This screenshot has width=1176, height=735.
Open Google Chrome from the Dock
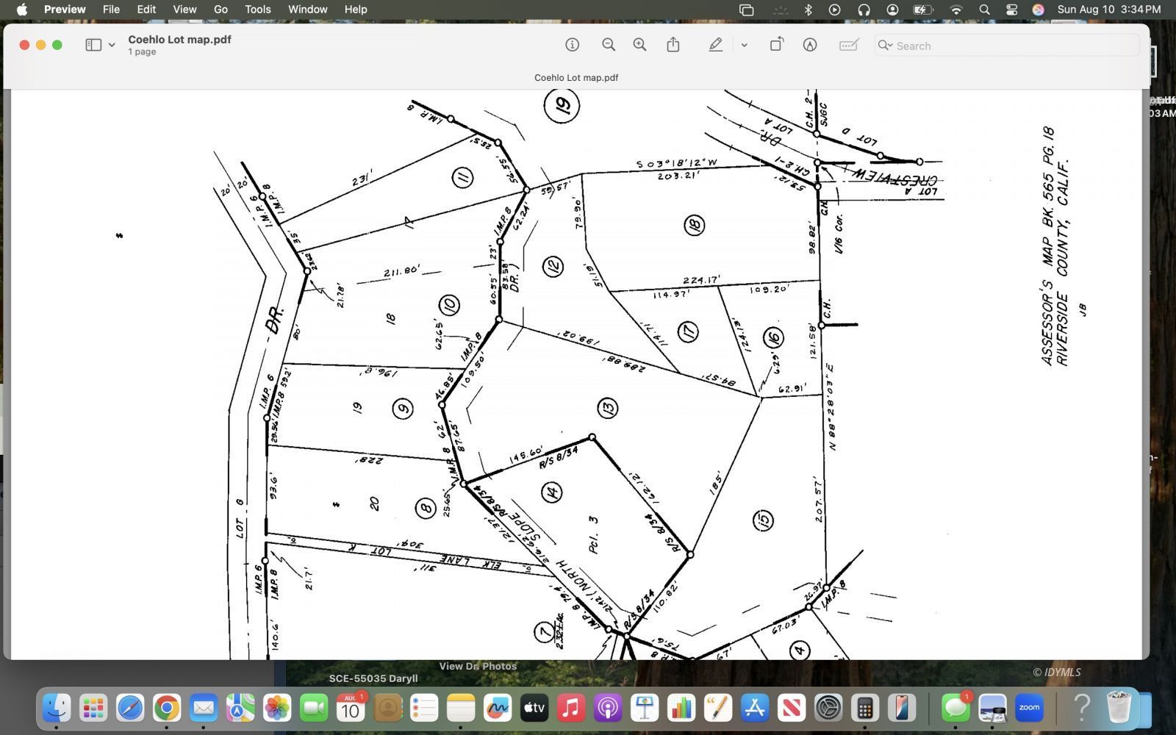tap(167, 708)
